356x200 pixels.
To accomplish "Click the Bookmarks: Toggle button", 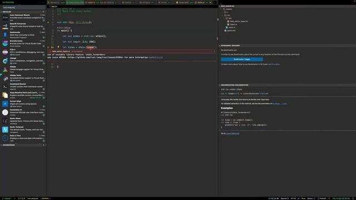I will (x=242, y=59).
